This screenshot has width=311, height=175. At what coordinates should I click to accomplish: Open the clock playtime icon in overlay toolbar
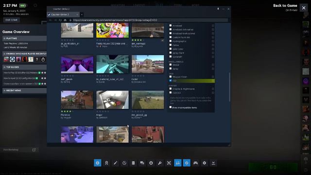coord(124,163)
